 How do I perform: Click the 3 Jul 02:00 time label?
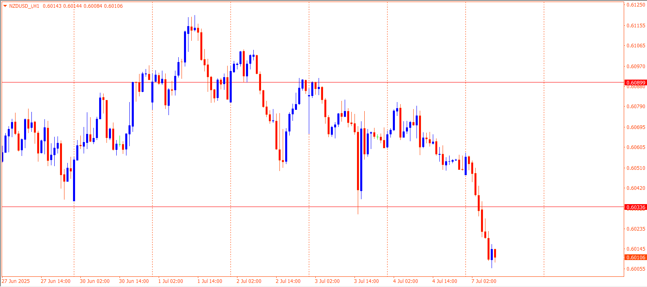pyautogui.click(x=327, y=281)
